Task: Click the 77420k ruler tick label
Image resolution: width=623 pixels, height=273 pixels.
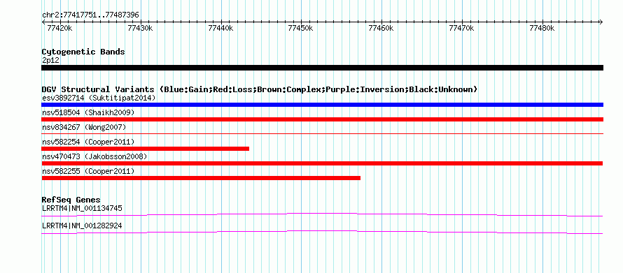Action: tap(60, 28)
